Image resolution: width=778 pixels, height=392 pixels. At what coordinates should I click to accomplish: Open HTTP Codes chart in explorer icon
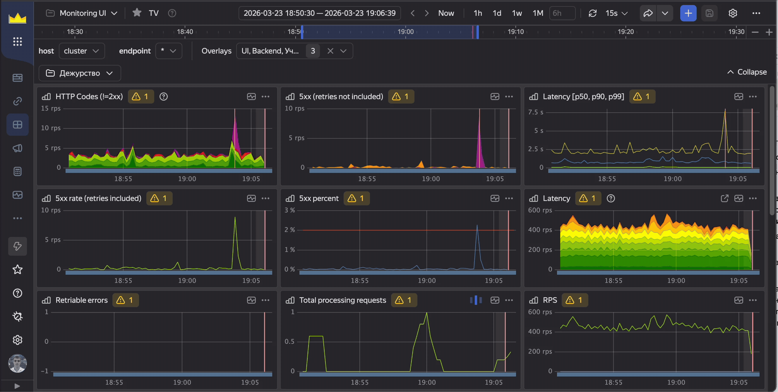pos(251,97)
